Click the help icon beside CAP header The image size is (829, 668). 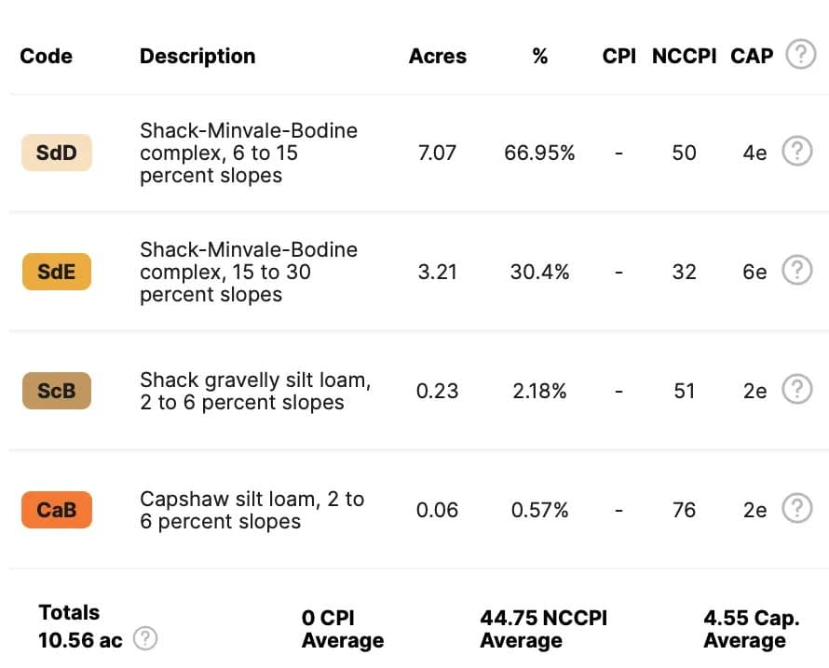click(800, 56)
